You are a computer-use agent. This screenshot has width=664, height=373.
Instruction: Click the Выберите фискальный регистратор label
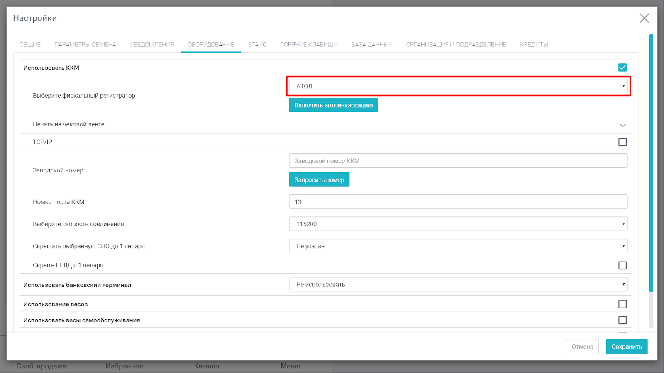pos(84,96)
